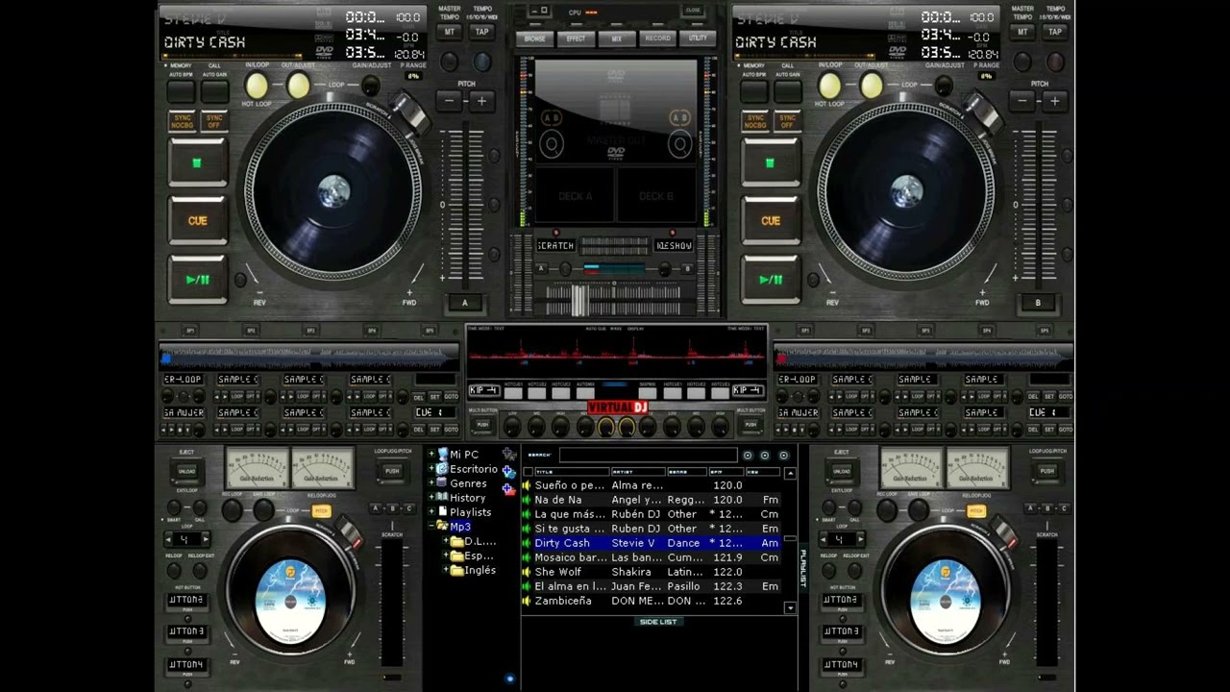The image size is (1230, 692).
Task: Toggle MT master tempo on deck B
Action: [x=1021, y=32]
